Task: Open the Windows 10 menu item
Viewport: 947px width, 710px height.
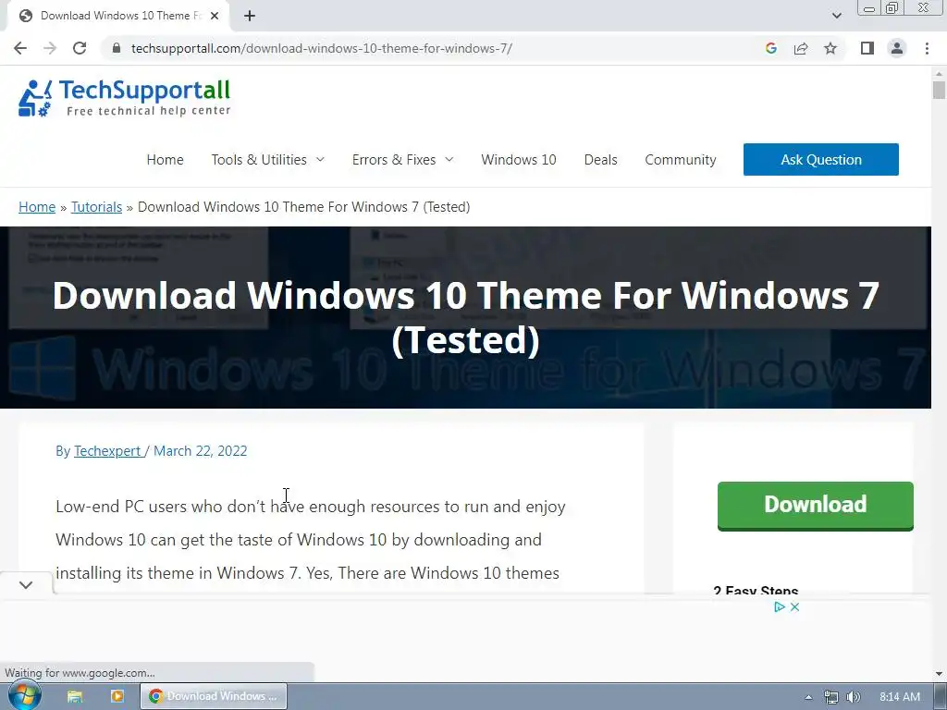Action: click(519, 159)
